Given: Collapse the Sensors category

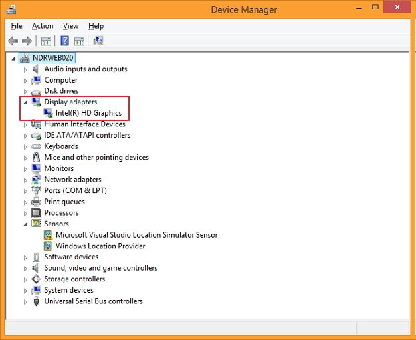Looking at the screenshot, I should (x=26, y=224).
